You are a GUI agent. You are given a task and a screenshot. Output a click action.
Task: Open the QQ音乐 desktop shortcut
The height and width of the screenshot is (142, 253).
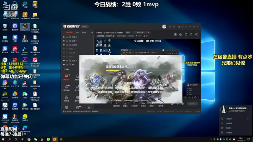pos(25,117)
